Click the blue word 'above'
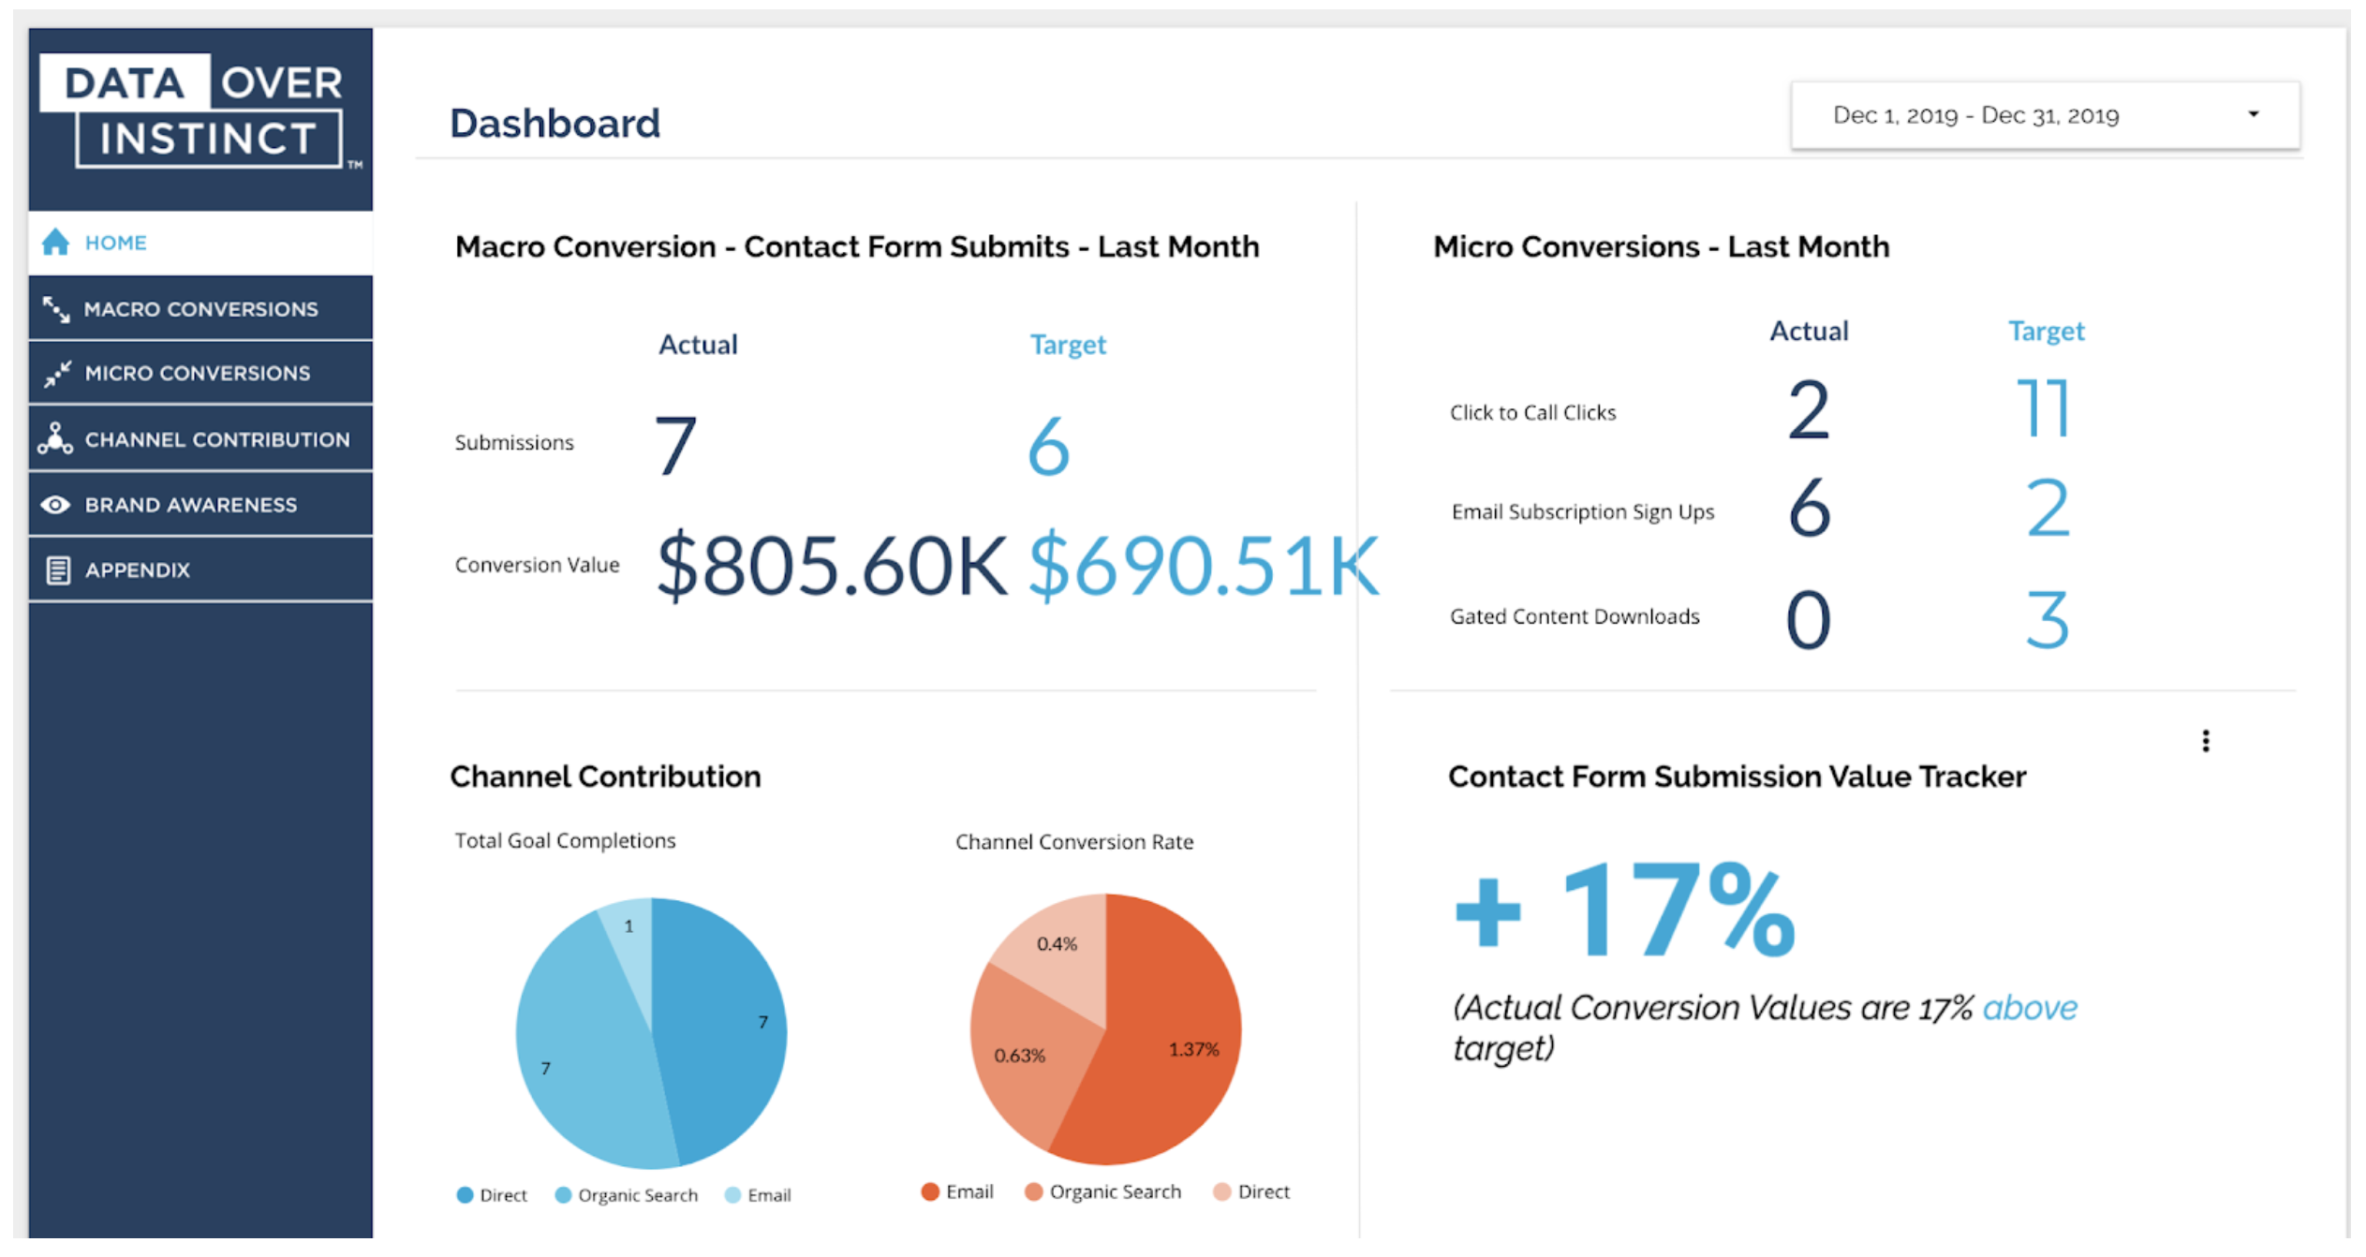 pos(2030,1008)
